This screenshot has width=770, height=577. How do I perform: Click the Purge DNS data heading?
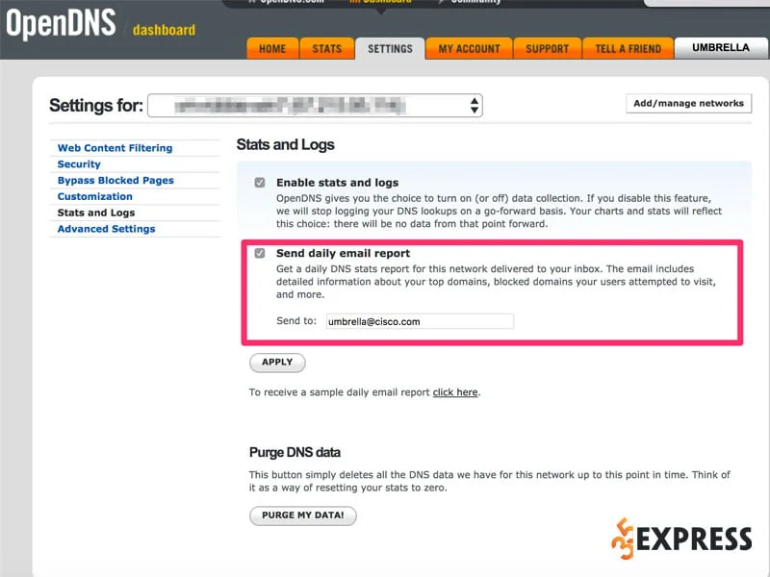pyautogui.click(x=295, y=452)
